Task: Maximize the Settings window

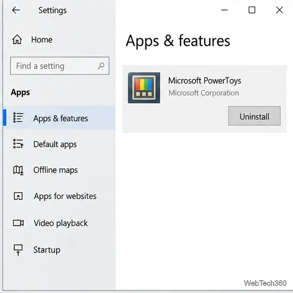Action: pos(252,10)
